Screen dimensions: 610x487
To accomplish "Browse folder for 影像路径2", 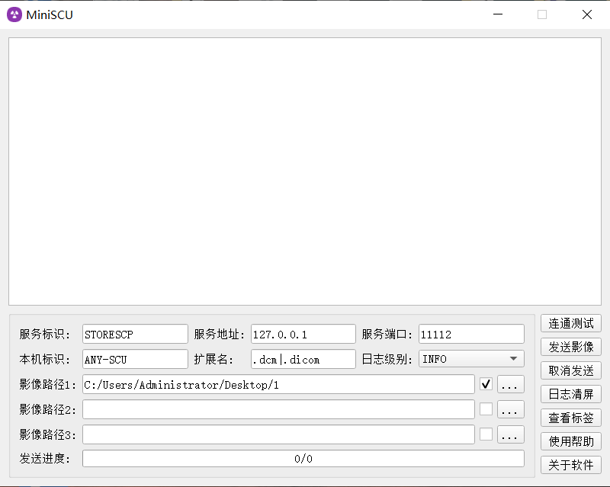I will tap(511, 409).
